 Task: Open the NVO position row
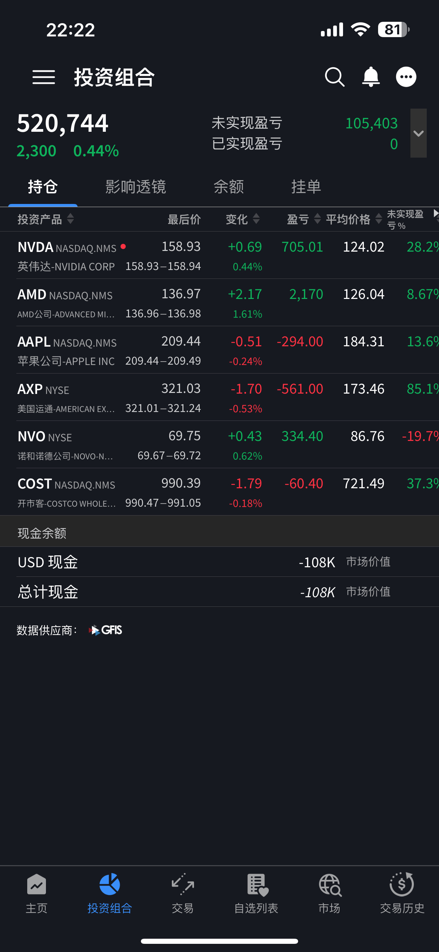219,445
